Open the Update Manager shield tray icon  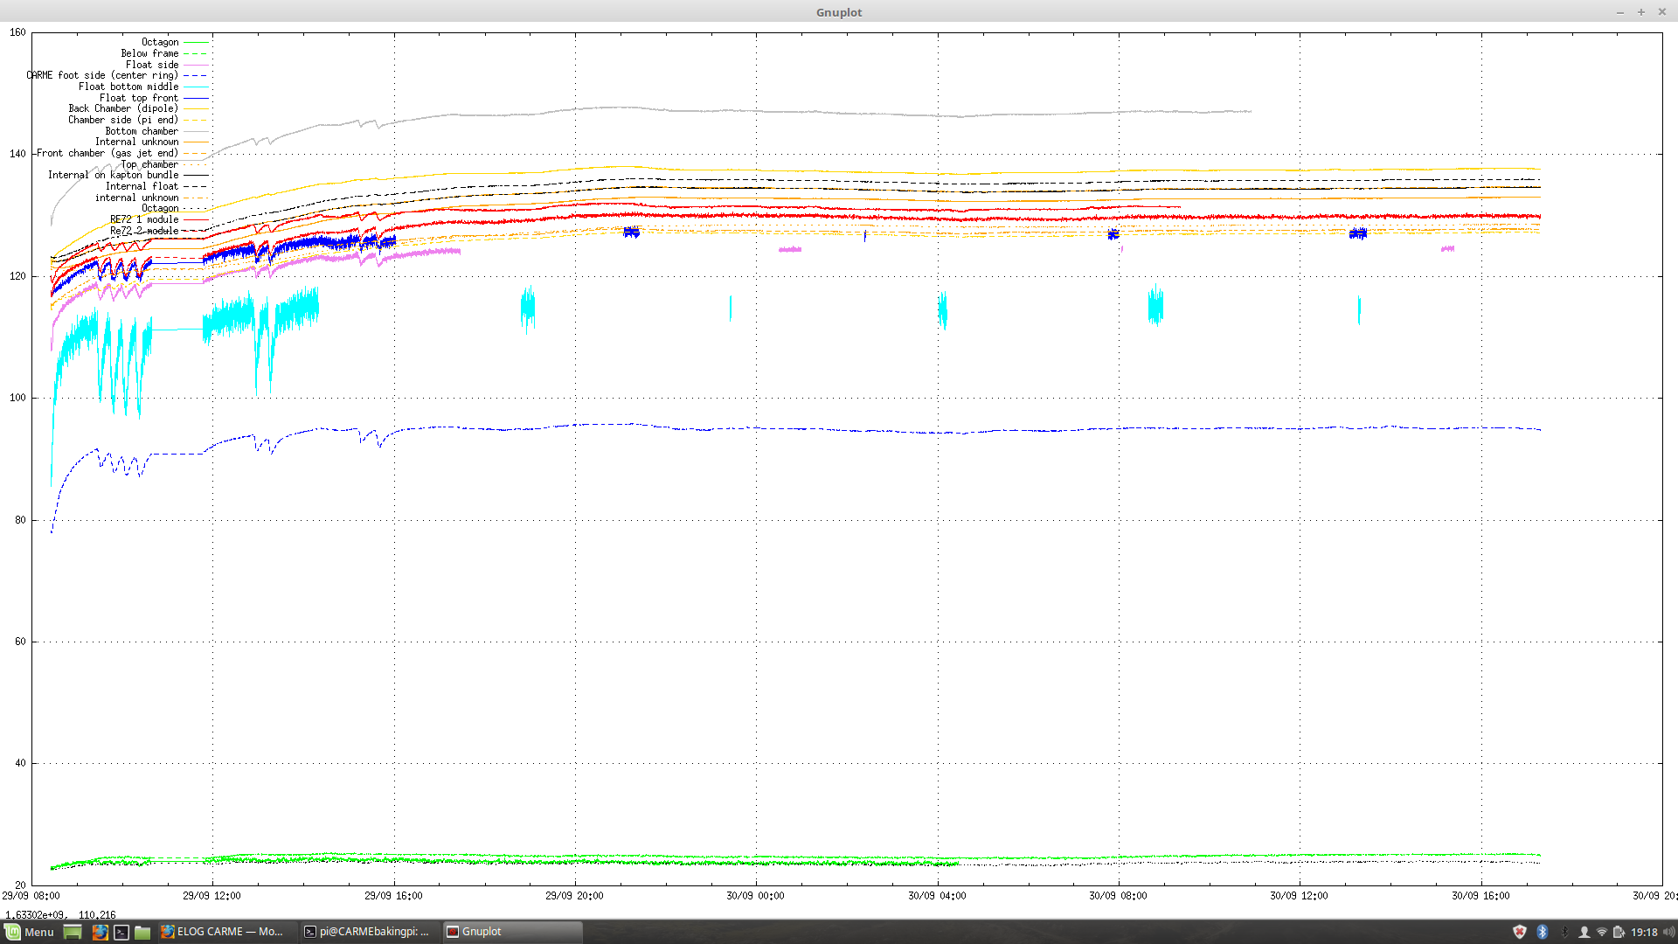1519,932
